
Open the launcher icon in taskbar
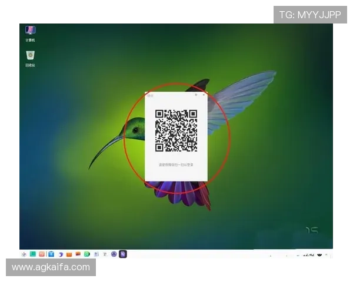(24, 254)
